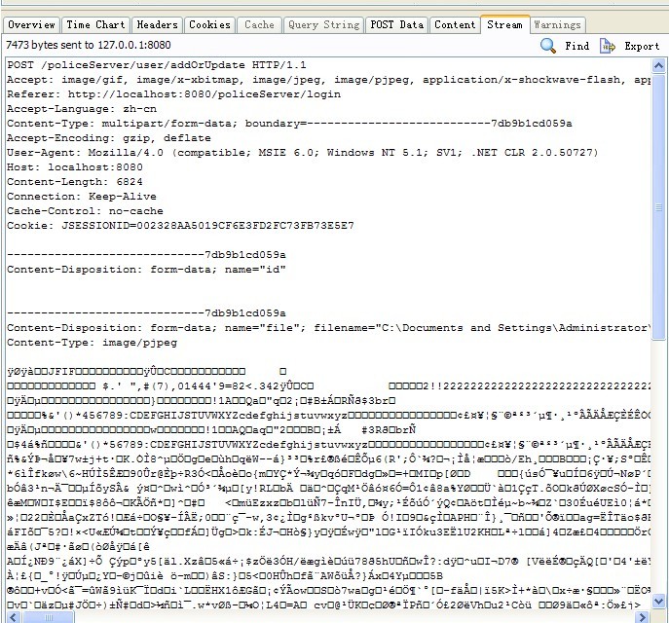The width and height of the screenshot is (669, 623).
Task: Click the horizontal scrollbar thumb
Action: [49, 617]
